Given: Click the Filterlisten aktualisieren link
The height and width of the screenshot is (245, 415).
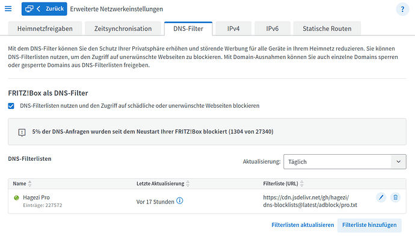Looking at the screenshot, I should pyautogui.click(x=303, y=225).
